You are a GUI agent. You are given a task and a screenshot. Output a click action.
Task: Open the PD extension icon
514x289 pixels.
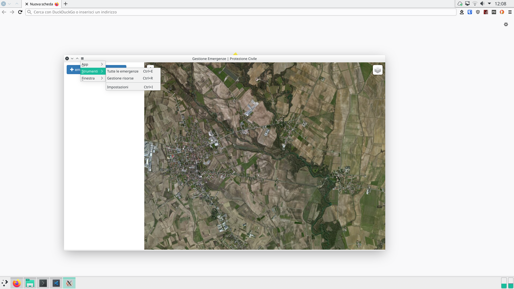click(494, 12)
